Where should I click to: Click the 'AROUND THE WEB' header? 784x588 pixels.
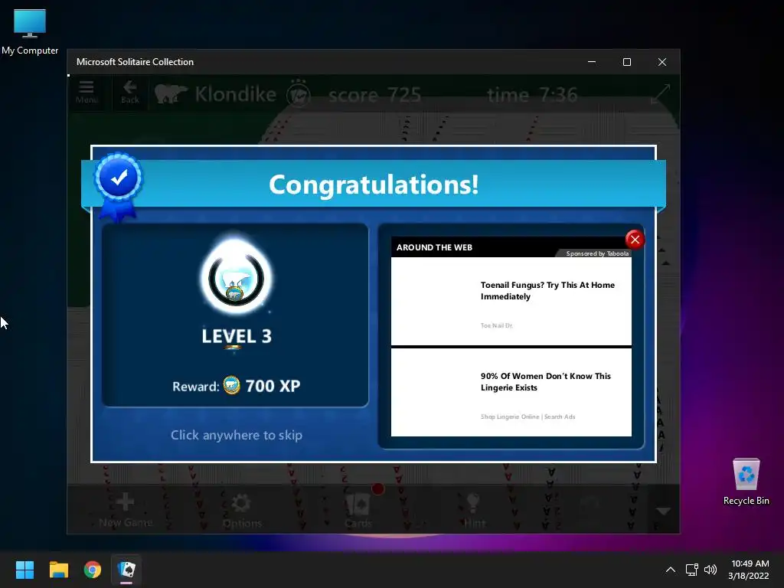[434, 247]
